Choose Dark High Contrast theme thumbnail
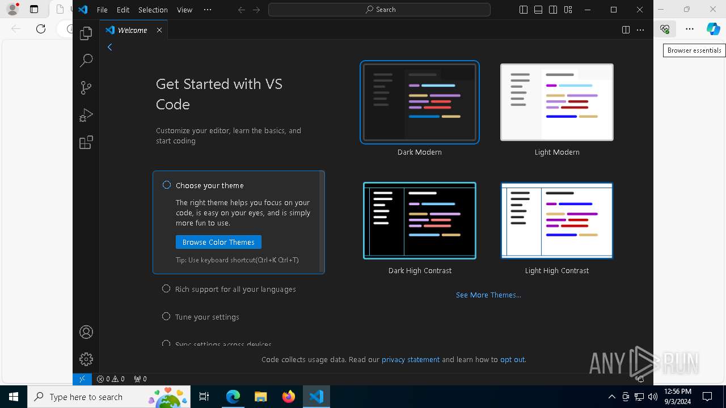 420,220
